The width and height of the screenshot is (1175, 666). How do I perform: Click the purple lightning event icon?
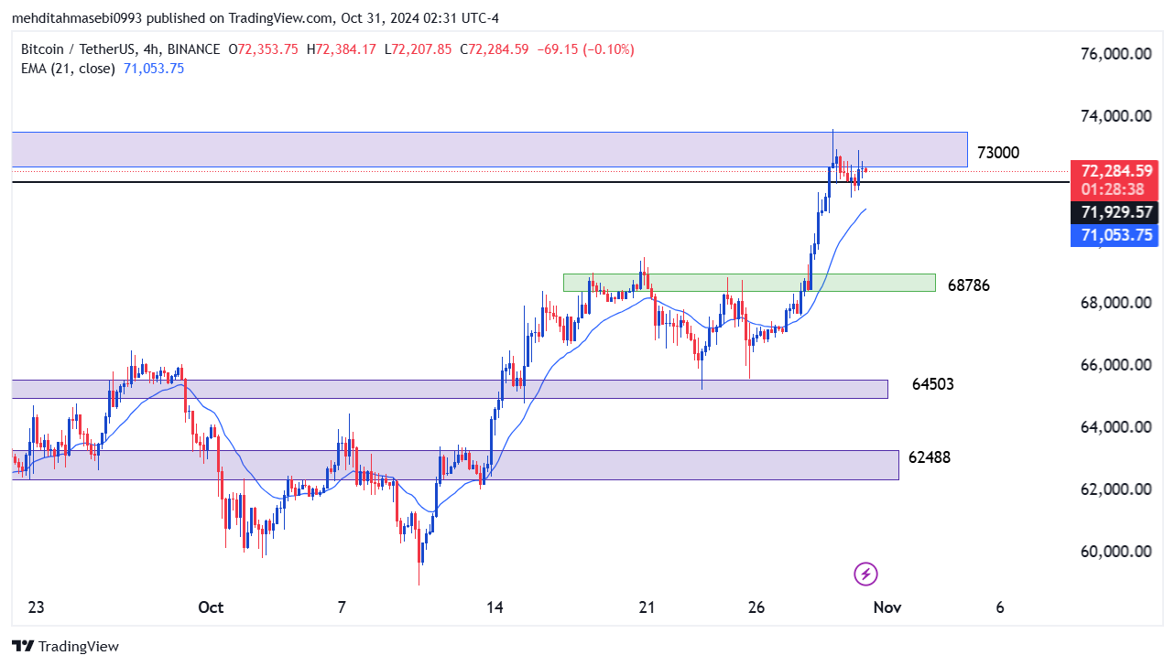865,575
